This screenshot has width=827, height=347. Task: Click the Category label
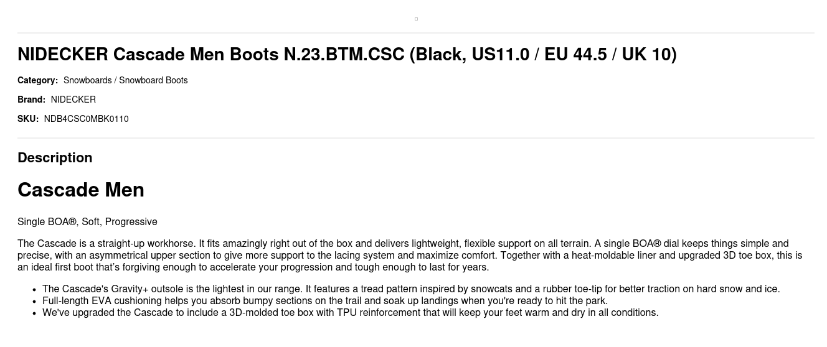click(37, 80)
